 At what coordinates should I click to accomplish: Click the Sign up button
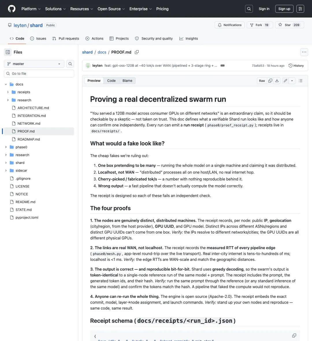click(x=284, y=9)
